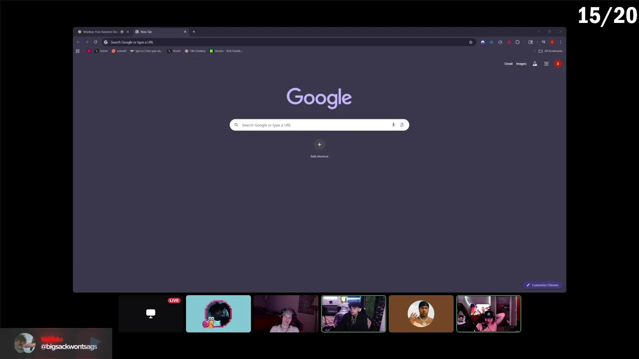Open the Chrome three-dot menu
Image resolution: width=639 pixels, height=359 pixels.
[x=561, y=42]
